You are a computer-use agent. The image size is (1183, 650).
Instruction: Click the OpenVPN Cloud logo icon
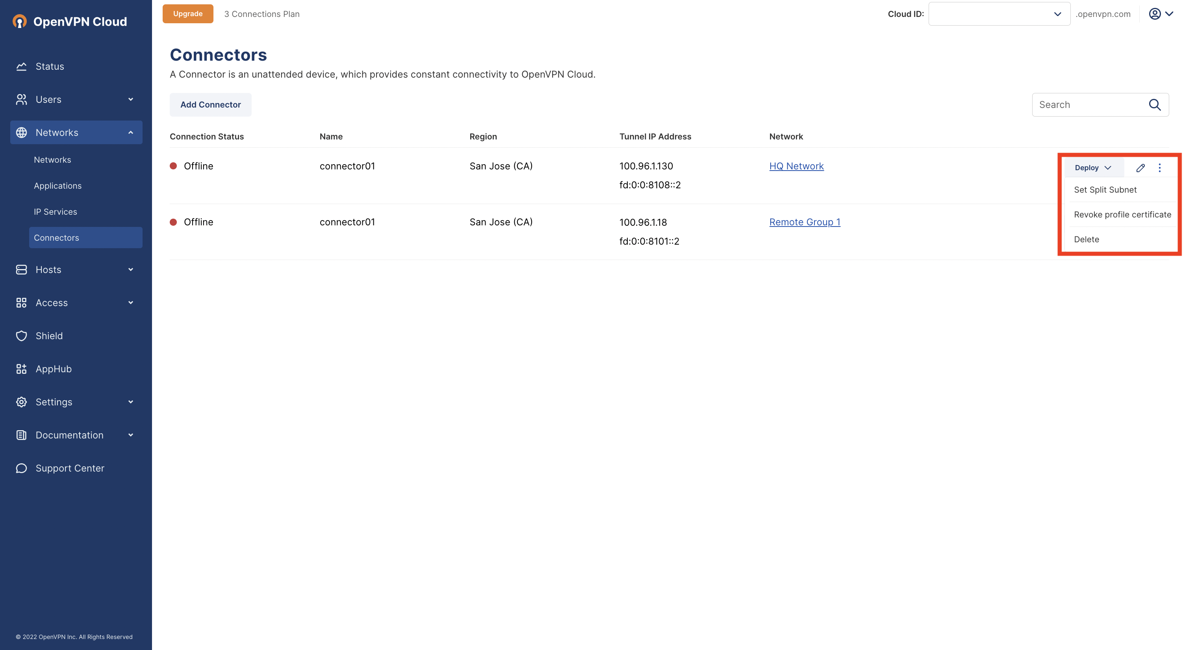19,21
